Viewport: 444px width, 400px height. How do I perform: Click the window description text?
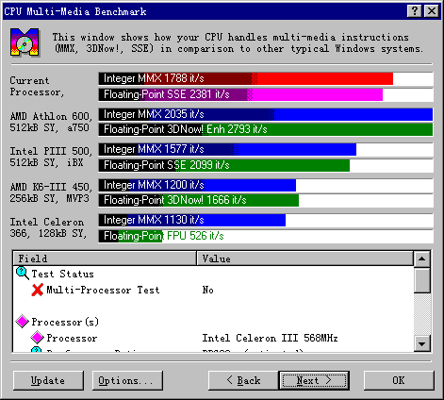pos(238,42)
